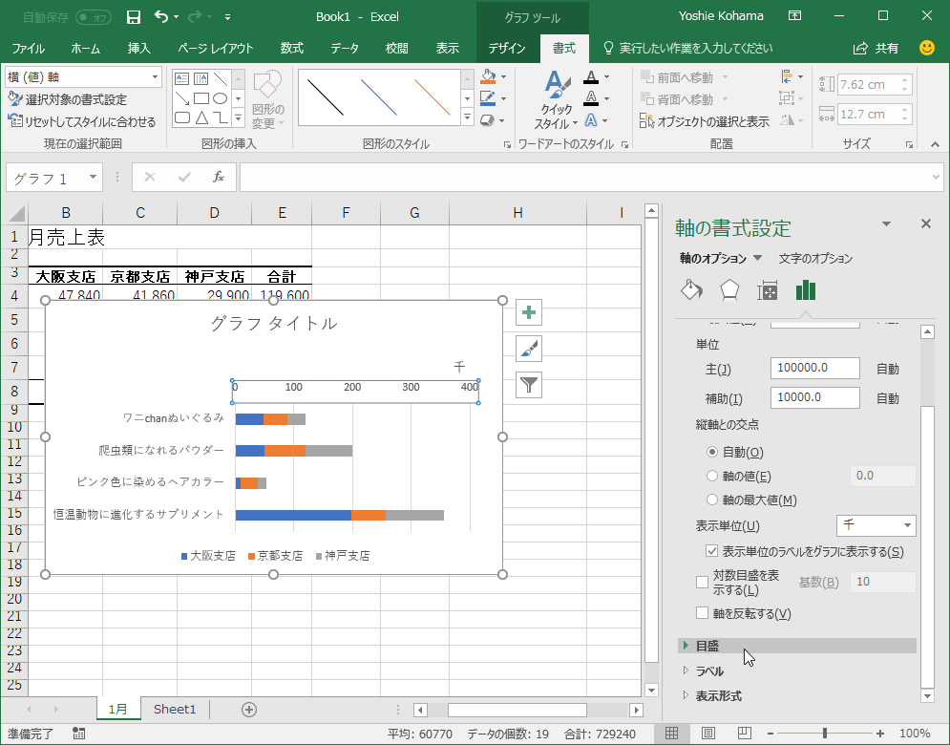Select the 軸の最大値(M) radio button
950x745 pixels.
(712, 500)
